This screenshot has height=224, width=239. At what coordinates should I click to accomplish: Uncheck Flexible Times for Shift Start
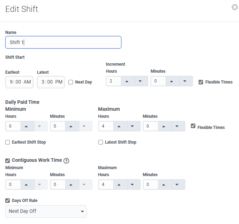[x=201, y=82]
